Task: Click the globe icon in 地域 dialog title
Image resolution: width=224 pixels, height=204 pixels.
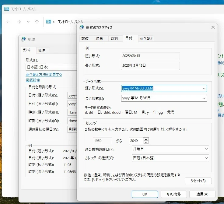Action: click(x=23, y=39)
